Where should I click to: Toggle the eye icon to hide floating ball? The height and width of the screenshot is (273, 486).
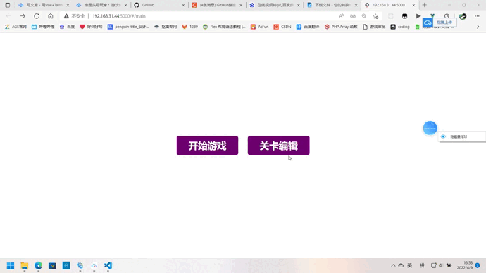(x=443, y=136)
